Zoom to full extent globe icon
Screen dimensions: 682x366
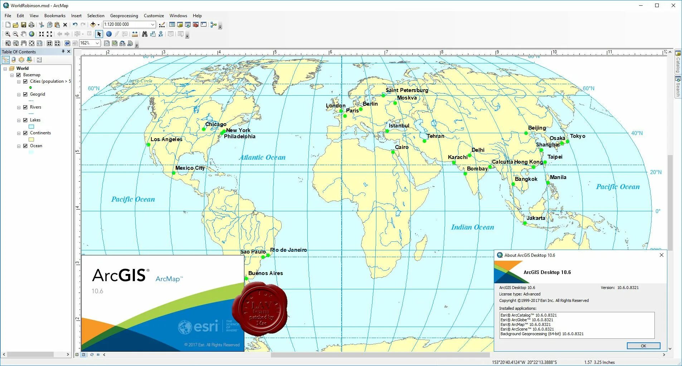coord(31,34)
